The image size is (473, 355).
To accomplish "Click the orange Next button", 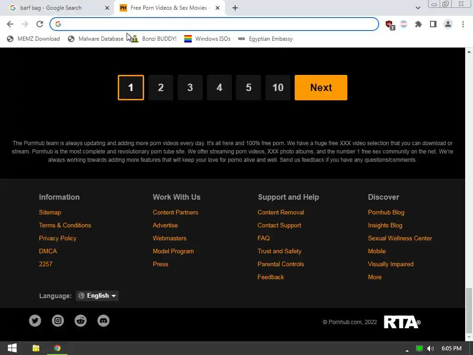I will click(321, 87).
